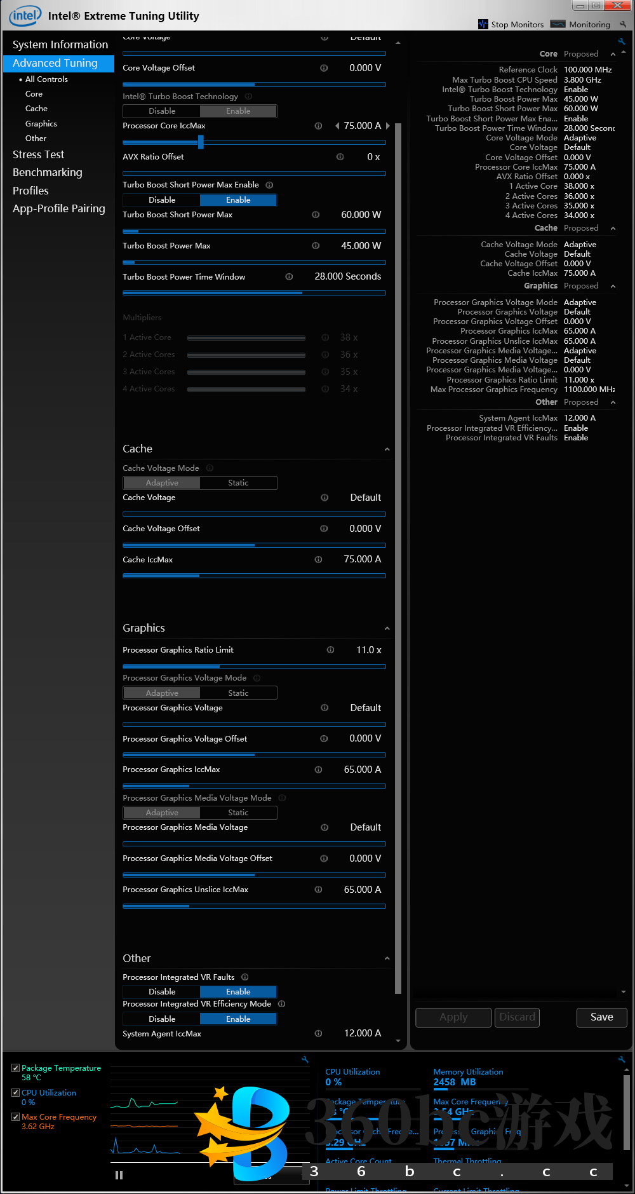Open the Stress Test page
Screen dimensions: 635x1194
[38, 154]
